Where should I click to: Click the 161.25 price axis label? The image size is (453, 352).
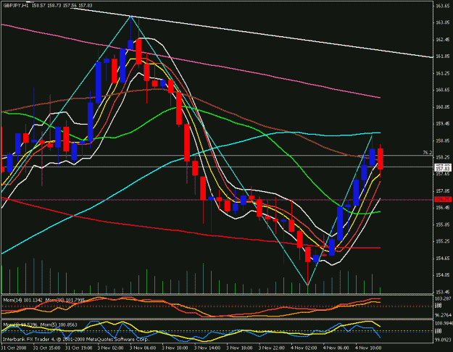(442, 73)
